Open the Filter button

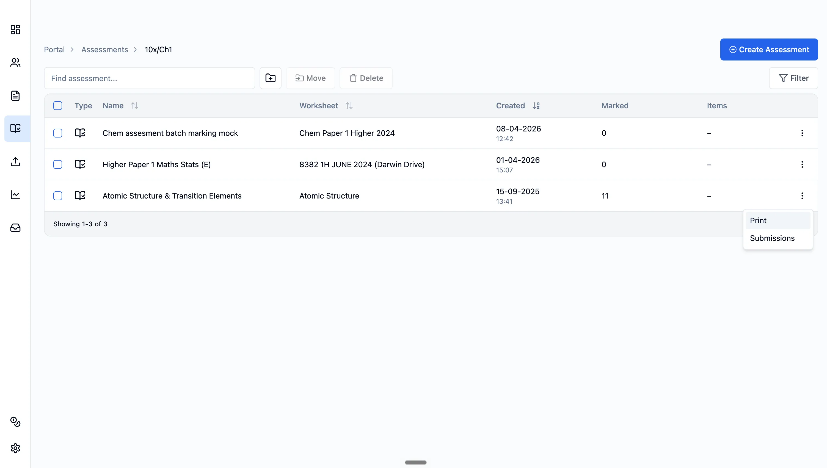(793, 78)
